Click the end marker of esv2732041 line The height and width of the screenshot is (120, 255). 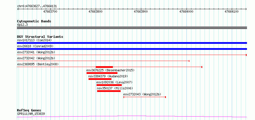click(246, 55)
